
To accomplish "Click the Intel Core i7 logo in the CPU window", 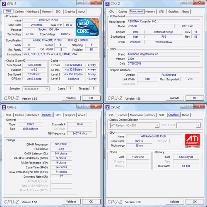I will point(87,27).
